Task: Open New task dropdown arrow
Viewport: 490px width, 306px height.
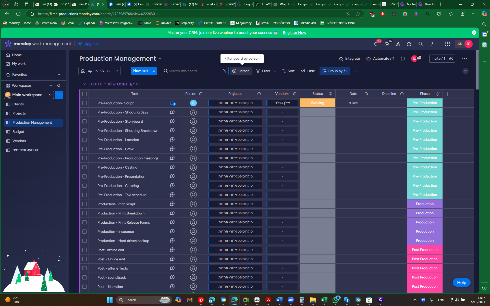Action: coord(154,71)
